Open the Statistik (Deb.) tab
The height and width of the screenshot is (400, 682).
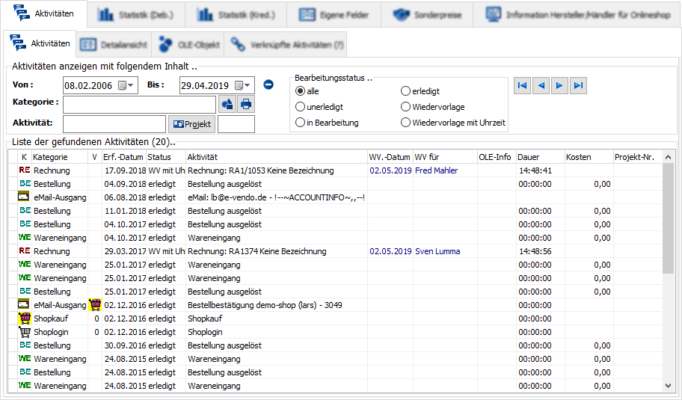(x=135, y=15)
